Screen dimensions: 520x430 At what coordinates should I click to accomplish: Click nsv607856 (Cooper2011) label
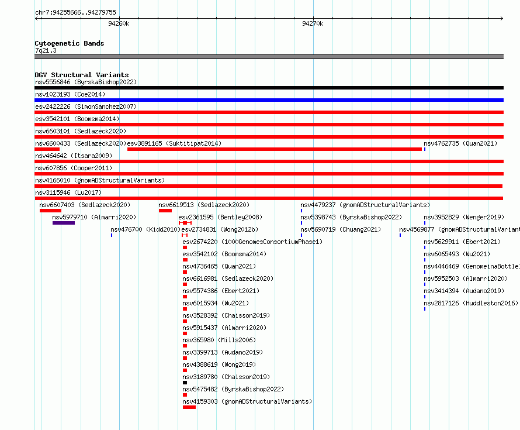click(x=74, y=168)
